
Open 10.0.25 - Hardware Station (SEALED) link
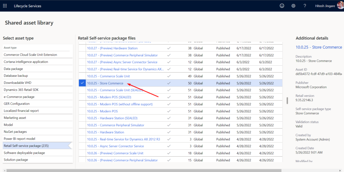[x=112, y=118]
